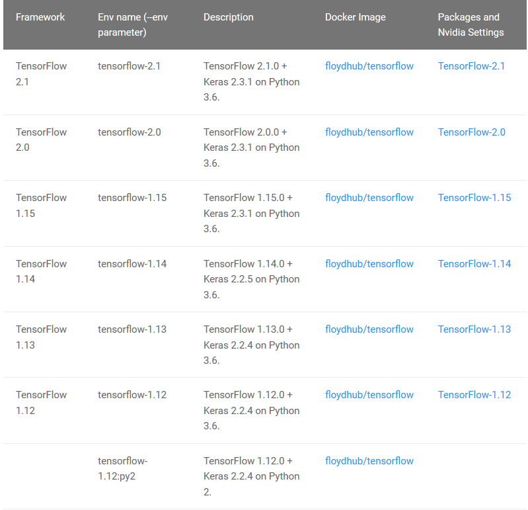Open the TensorFlow-1.13 packages link
This screenshot has height=510, width=528.
(x=474, y=329)
